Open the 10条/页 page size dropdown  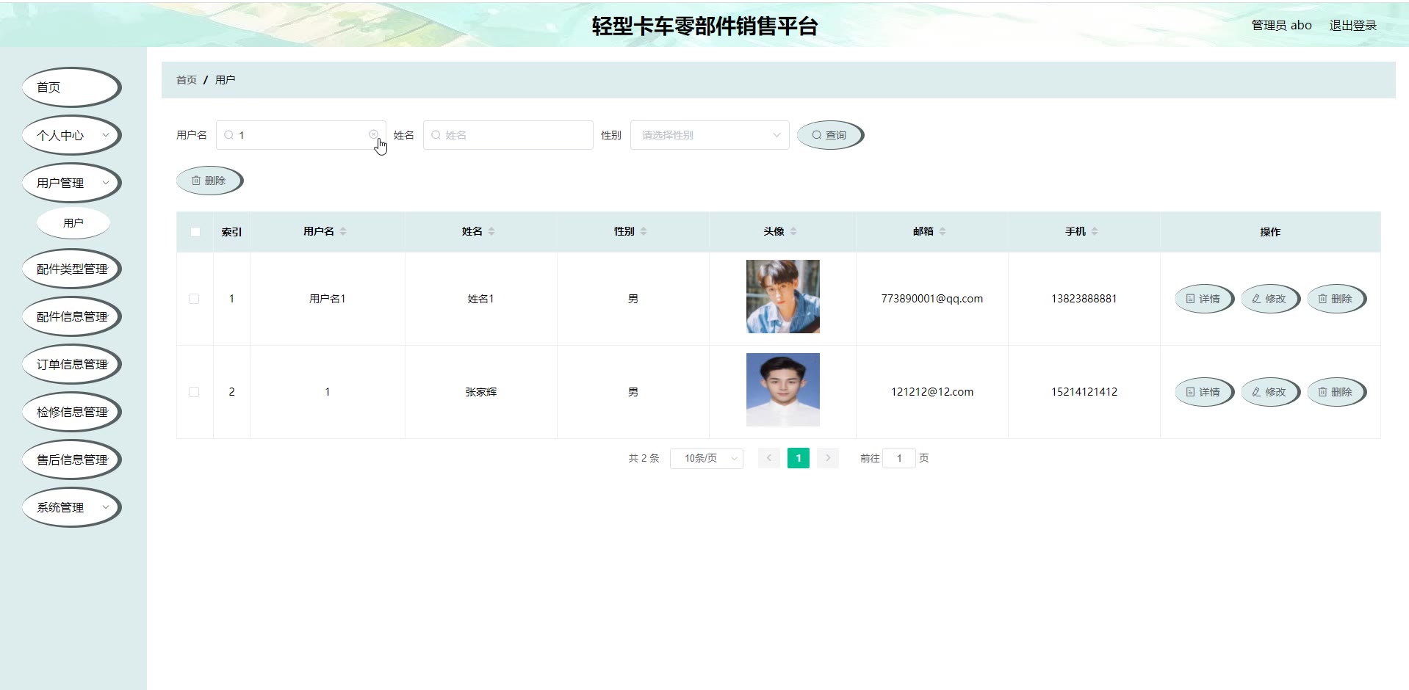(x=707, y=458)
